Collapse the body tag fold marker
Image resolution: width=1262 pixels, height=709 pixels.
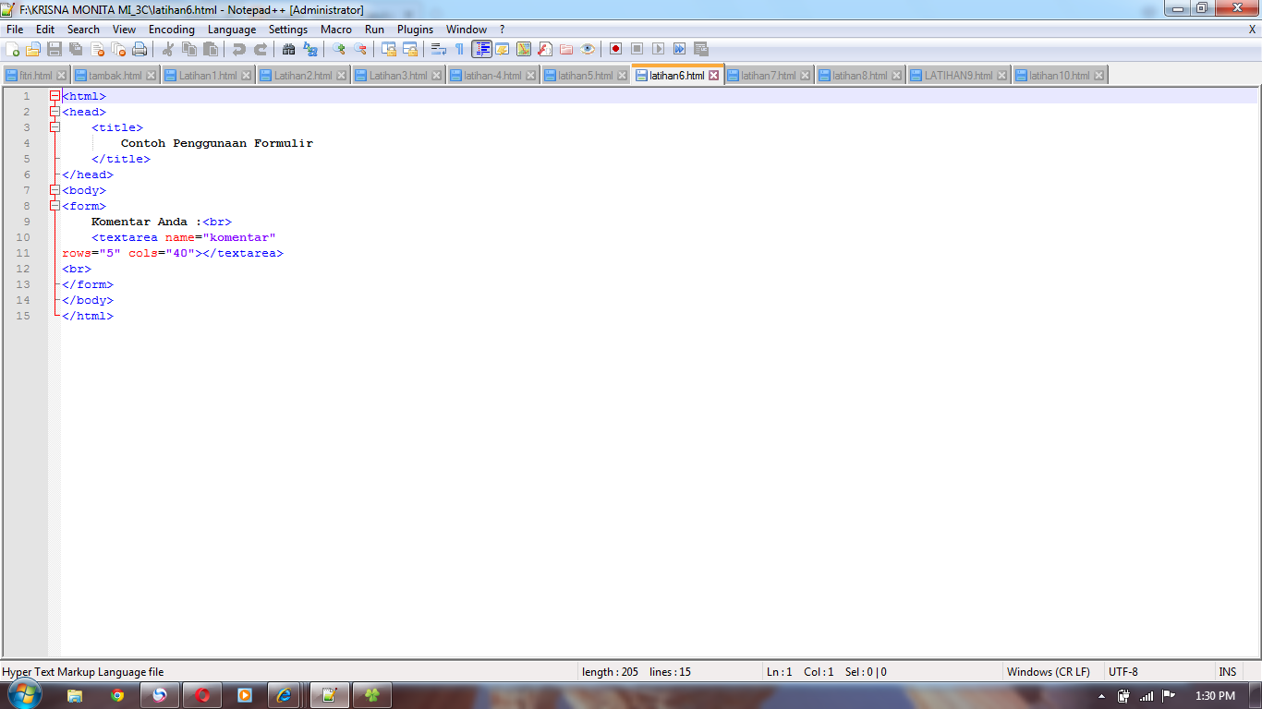pyautogui.click(x=55, y=189)
